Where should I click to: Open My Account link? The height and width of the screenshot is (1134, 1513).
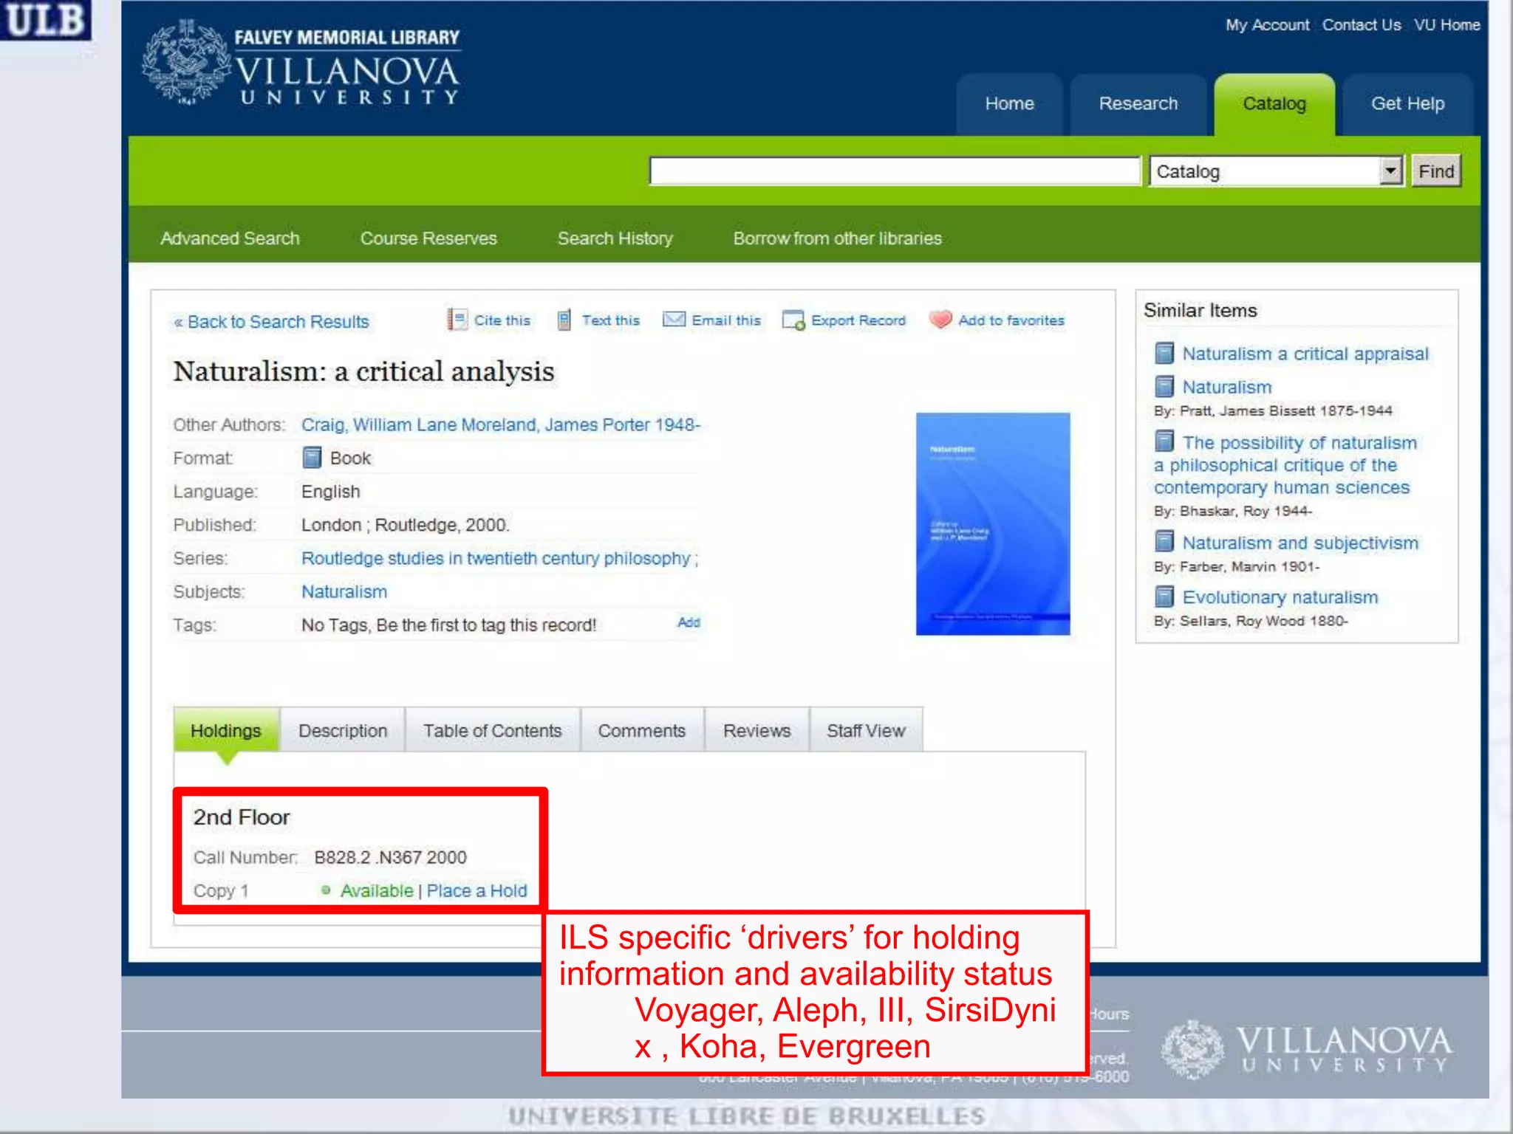pos(1267,25)
